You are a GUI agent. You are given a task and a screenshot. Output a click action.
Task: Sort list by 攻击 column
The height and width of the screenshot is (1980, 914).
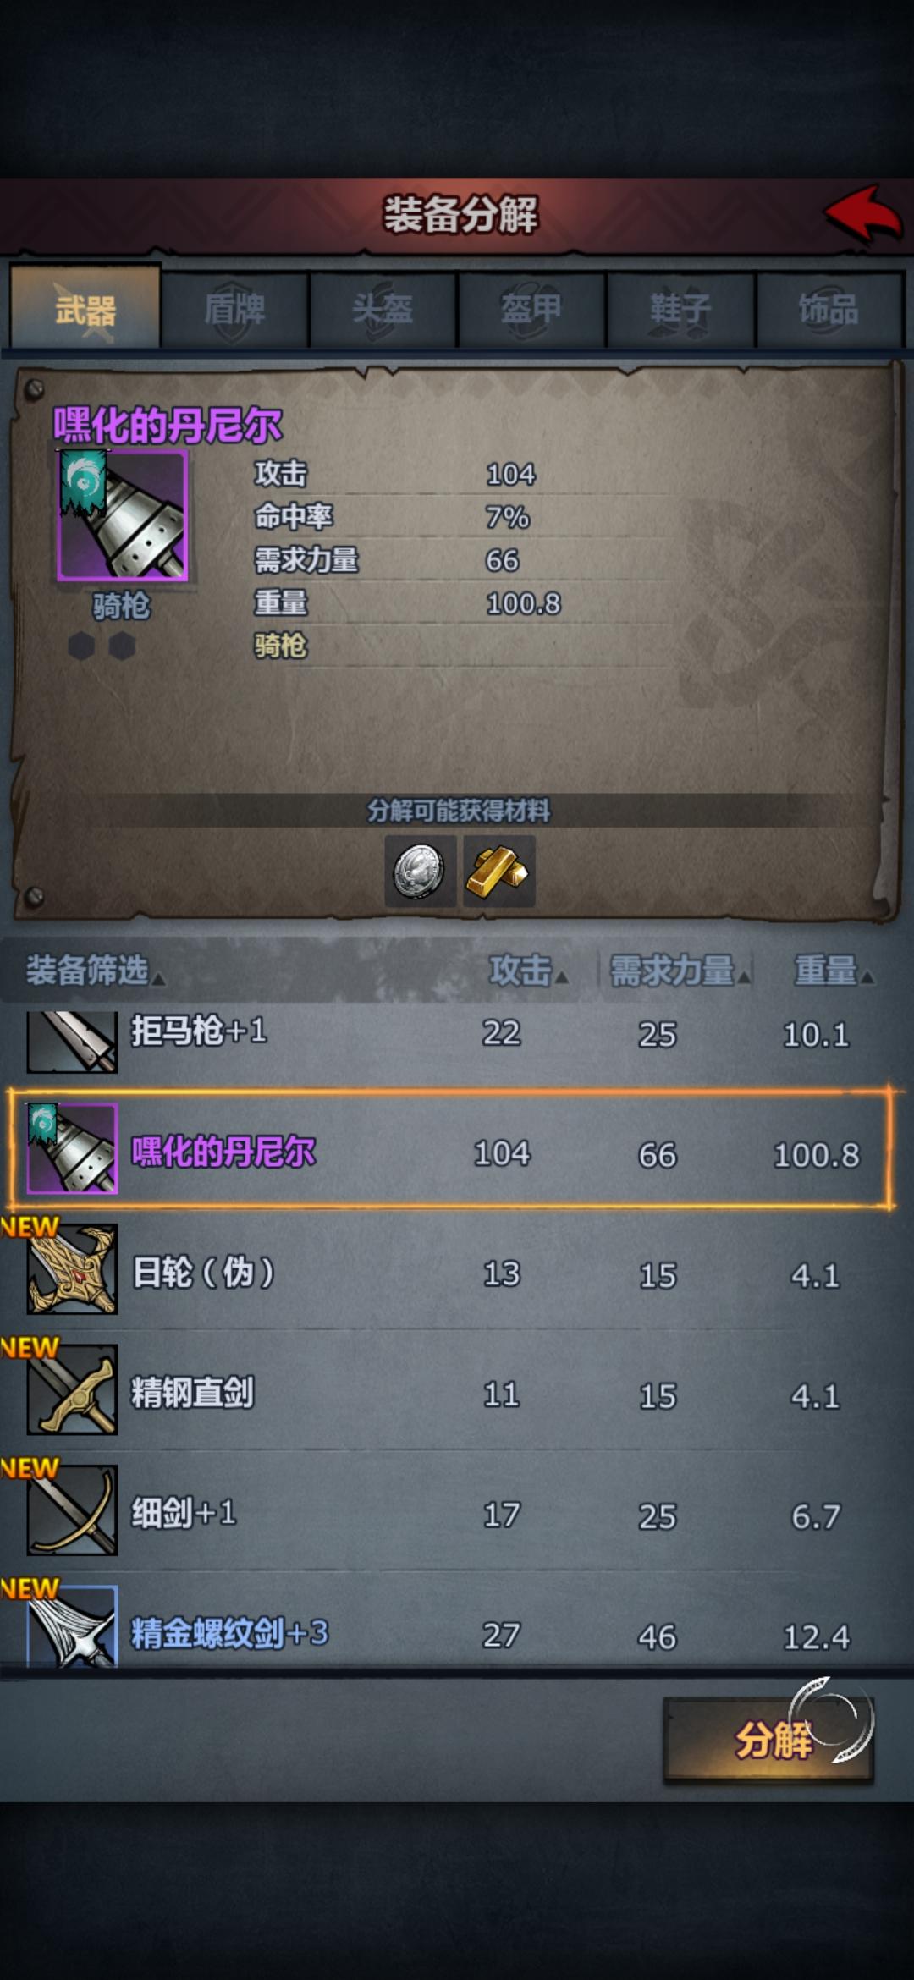pos(528,971)
